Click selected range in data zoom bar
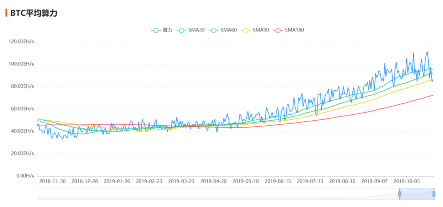This screenshot has height=207, width=443. [417, 194]
